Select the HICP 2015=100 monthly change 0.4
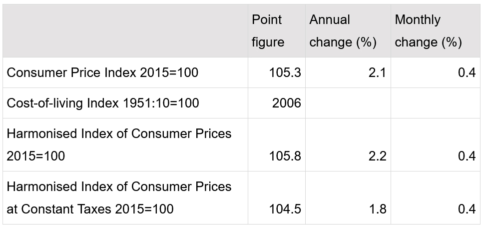Image resolution: width=483 pixels, height=225 pixels. click(x=436, y=145)
